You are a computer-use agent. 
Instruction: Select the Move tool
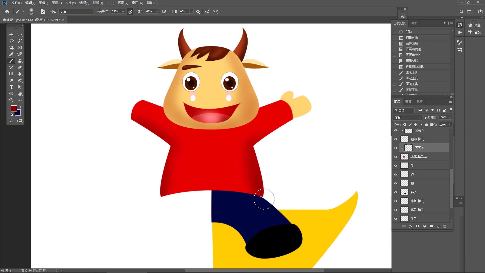(x=11, y=34)
